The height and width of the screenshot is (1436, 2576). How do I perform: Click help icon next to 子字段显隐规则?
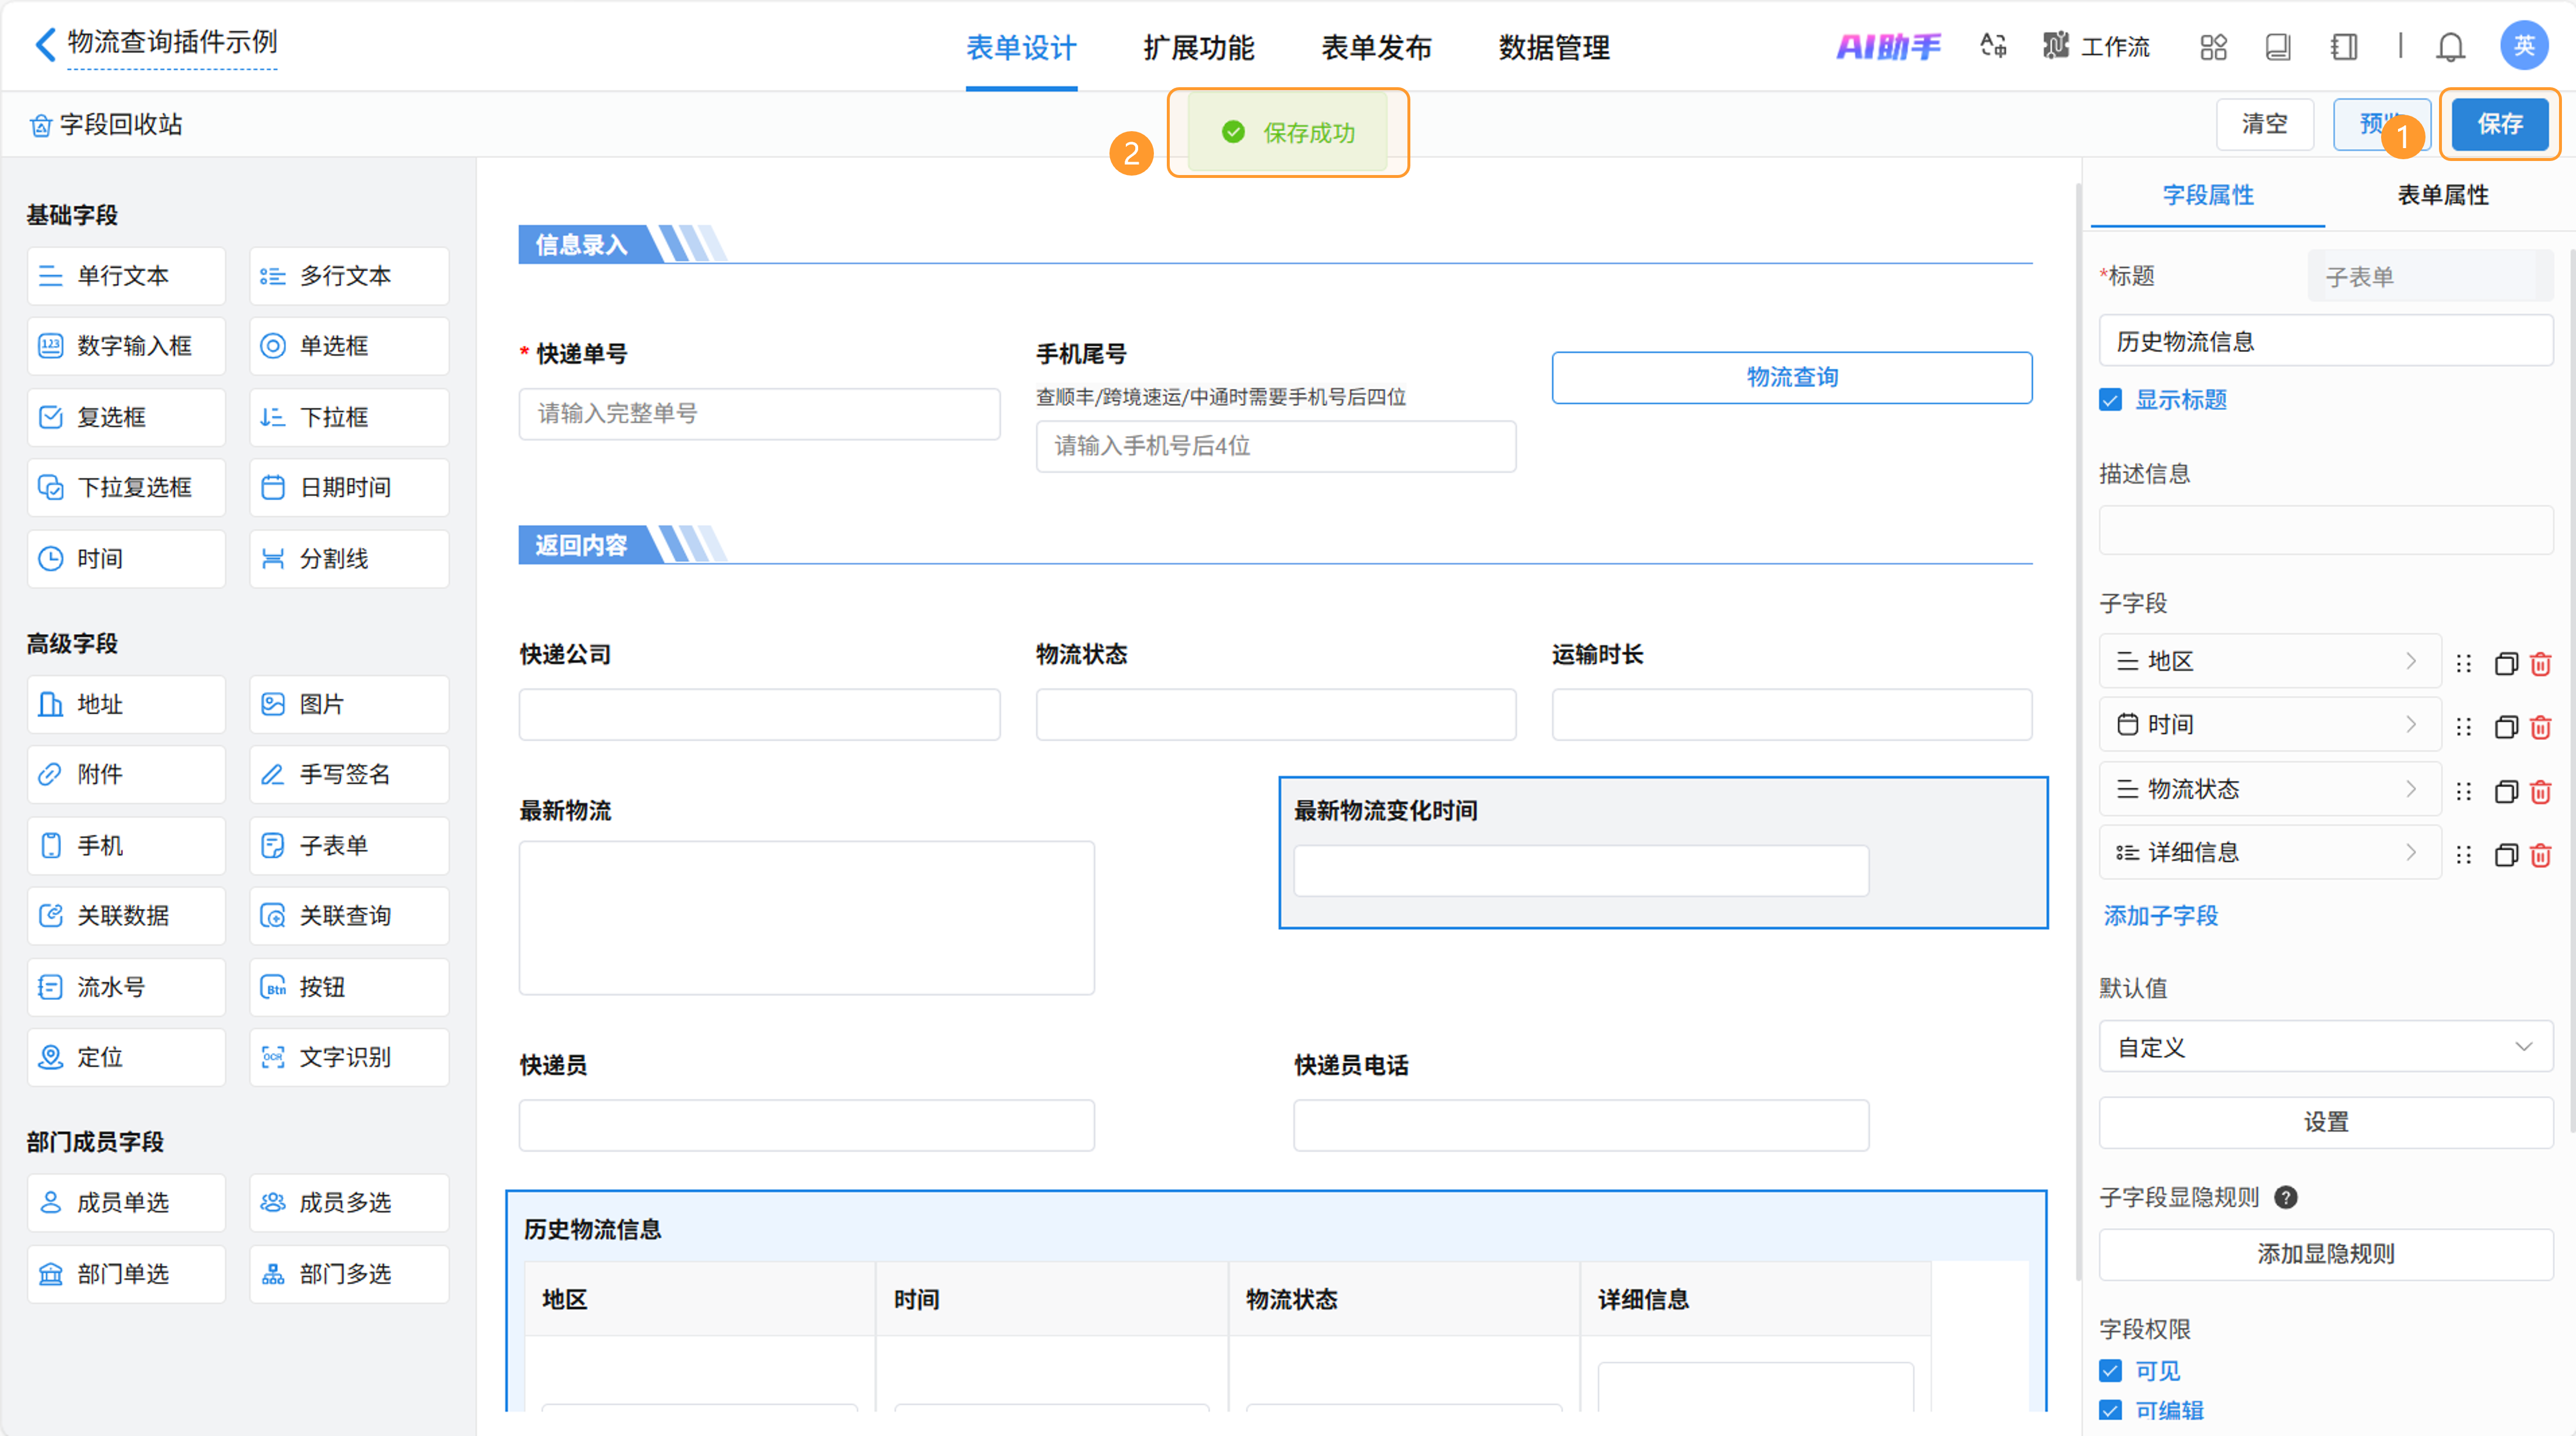[x=2286, y=1197]
